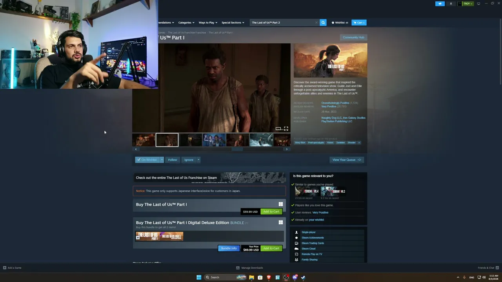The image size is (502, 282).
Task: Toggle the On Wishlist checkbox button
Action: 147,160
